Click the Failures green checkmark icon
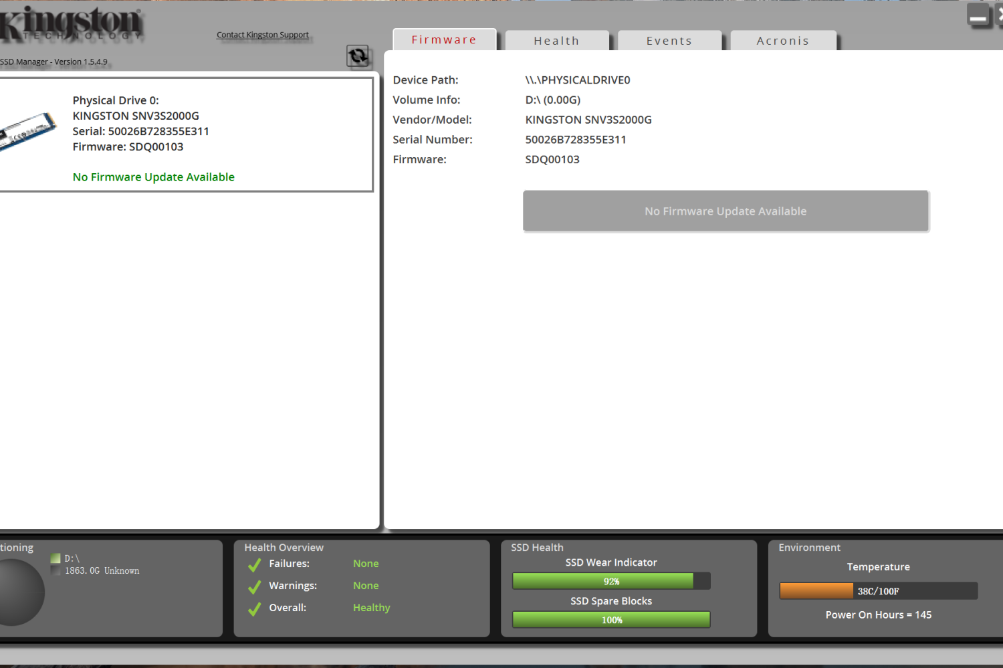The height and width of the screenshot is (668, 1003). pyautogui.click(x=254, y=565)
